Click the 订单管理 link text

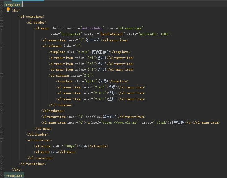coord(177,122)
